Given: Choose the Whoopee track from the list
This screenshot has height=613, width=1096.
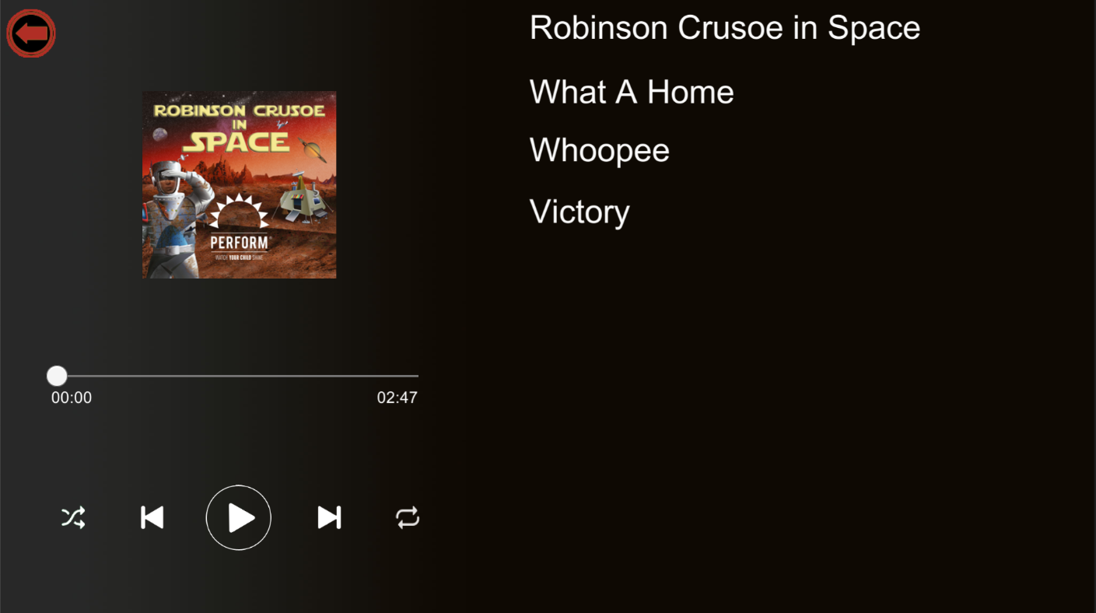Looking at the screenshot, I should (600, 150).
